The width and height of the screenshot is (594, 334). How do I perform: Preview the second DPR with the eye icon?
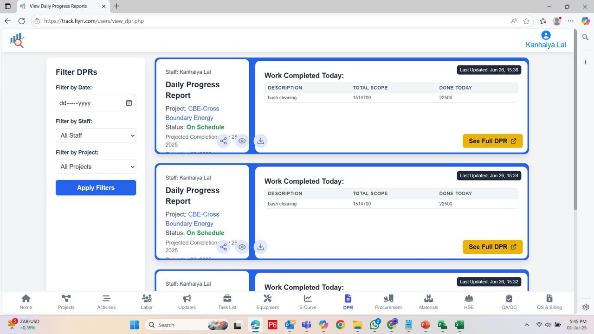tap(242, 247)
